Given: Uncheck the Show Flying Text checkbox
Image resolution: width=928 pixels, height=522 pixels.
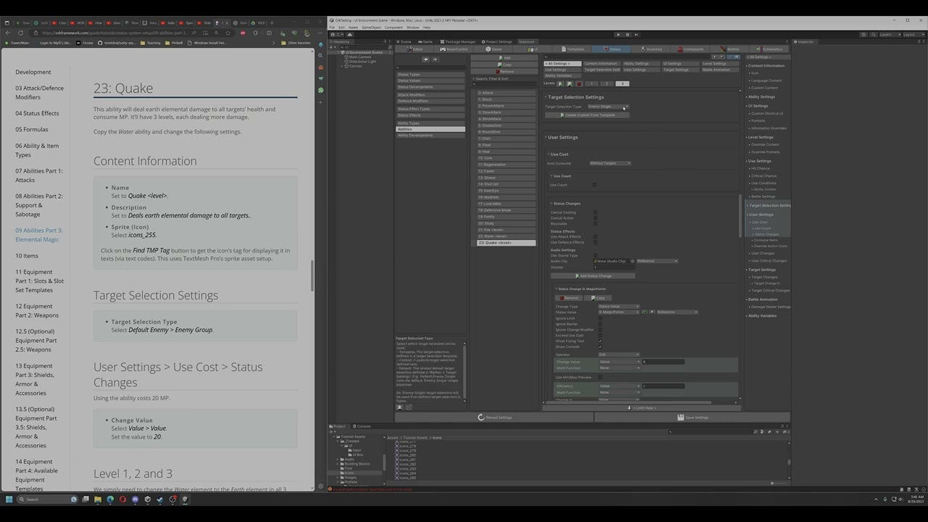Looking at the screenshot, I should point(600,341).
